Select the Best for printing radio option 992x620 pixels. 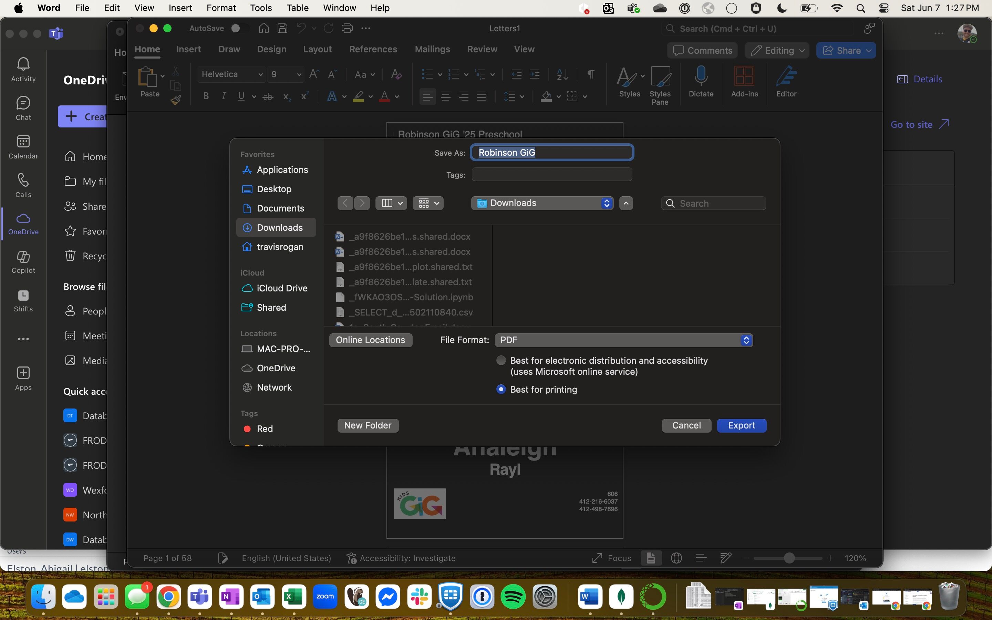tap(501, 389)
